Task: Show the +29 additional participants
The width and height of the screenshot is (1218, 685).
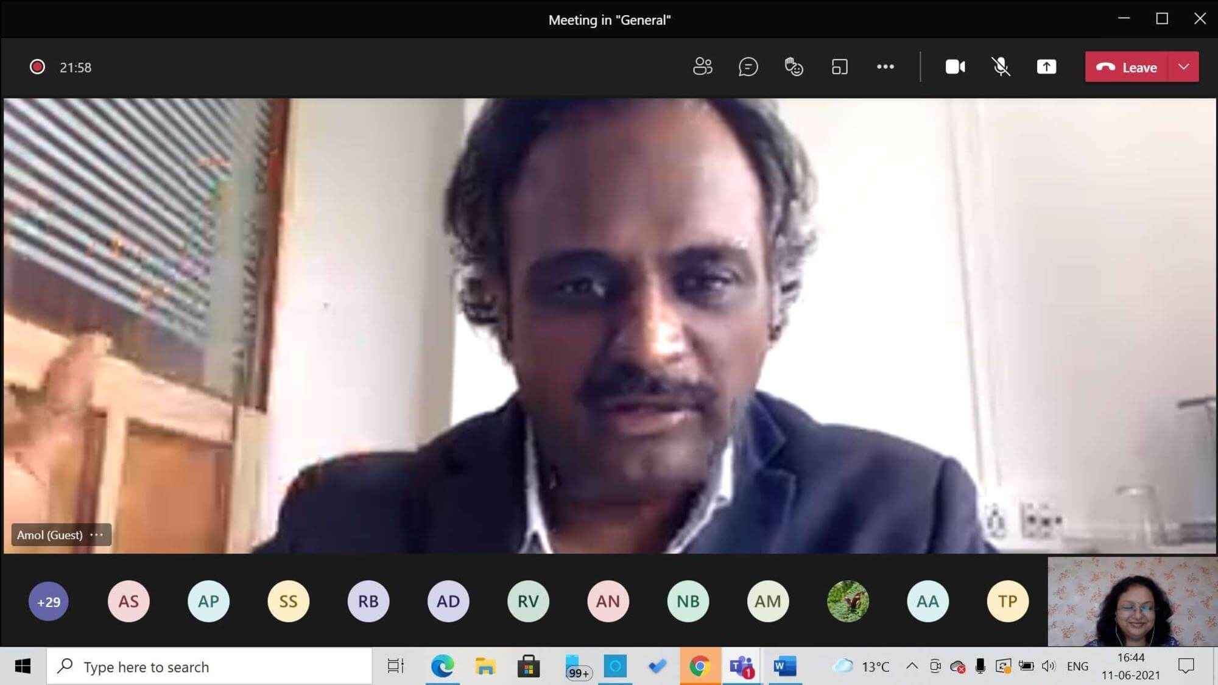Action: coord(49,602)
